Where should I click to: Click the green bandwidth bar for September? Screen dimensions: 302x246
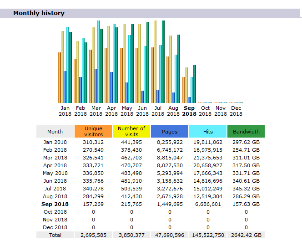tap(195, 84)
